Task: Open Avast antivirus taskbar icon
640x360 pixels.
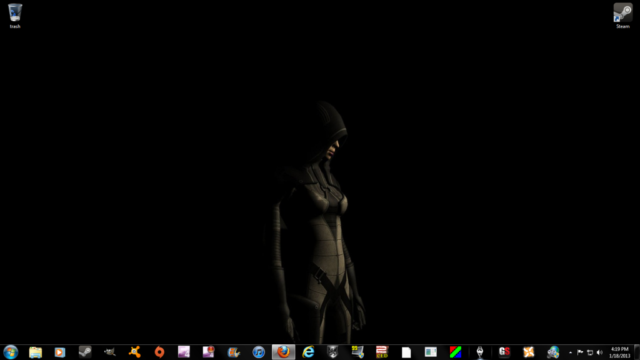Action: point(134,352)
